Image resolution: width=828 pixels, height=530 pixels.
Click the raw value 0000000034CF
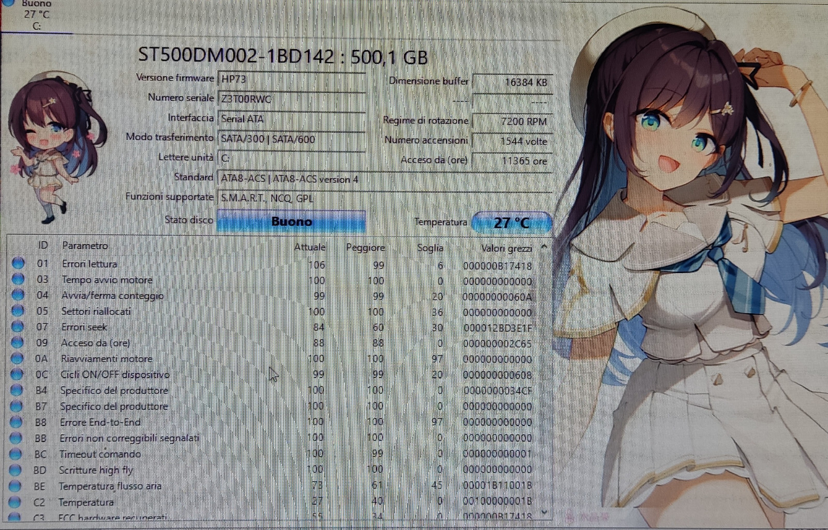click(498, 390)
